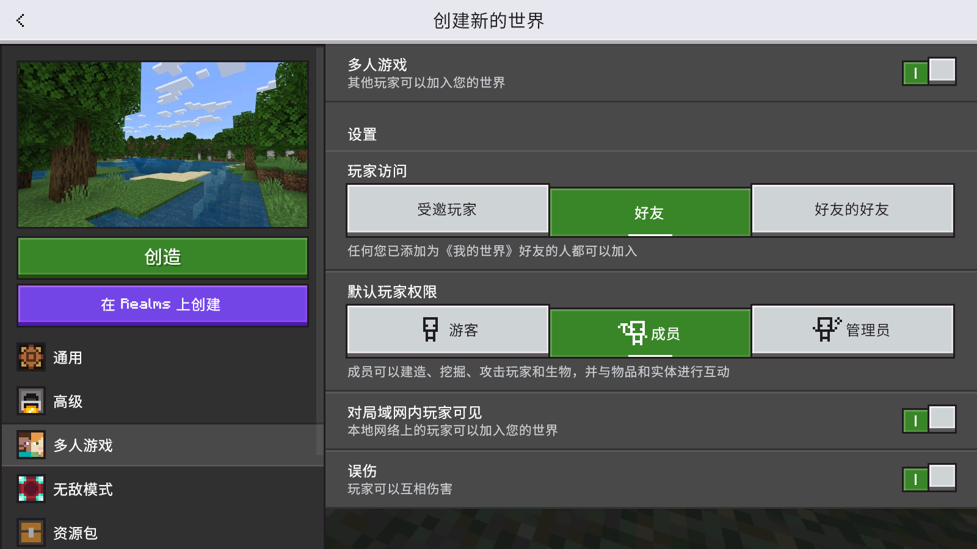This screenshot has height=549, width=977.
Task: Click the 成员可以建造 permission description text
Action: (539, 371)
